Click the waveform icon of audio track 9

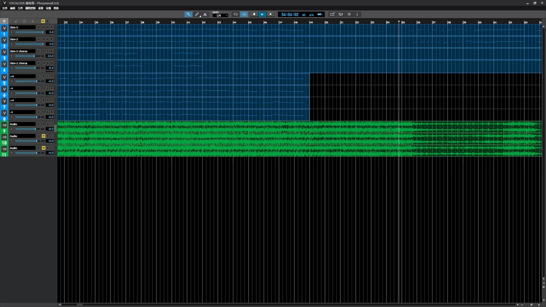(4, 125)
